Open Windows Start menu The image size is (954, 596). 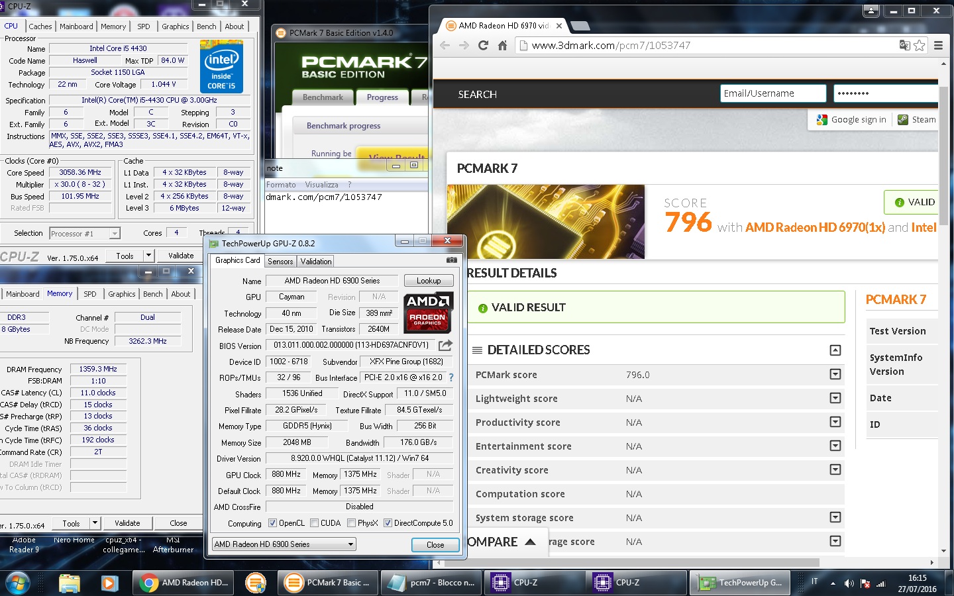(x=18, y=583)
